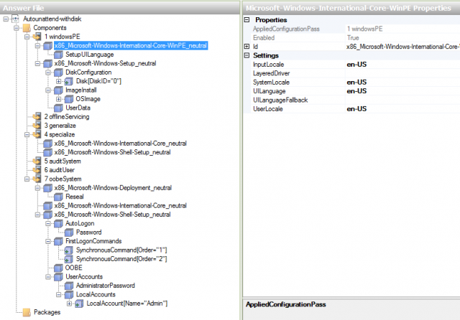Viewport: 460px width, 320px height.
Task: Expand the OSImage node
Action: (x=59, y=99)
